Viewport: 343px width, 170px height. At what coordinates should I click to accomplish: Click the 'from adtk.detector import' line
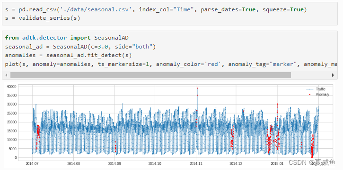coord(67,38)
